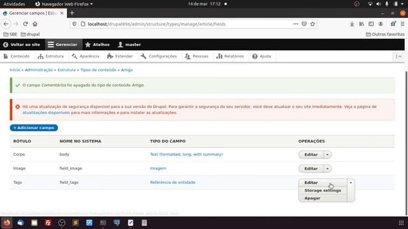Click the Adicionar campo button
Viewport: 408px width, 229px height.
click(34, 128)
